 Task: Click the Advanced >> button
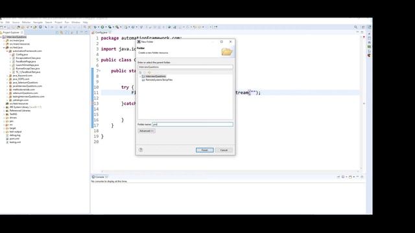coord(147,131)
